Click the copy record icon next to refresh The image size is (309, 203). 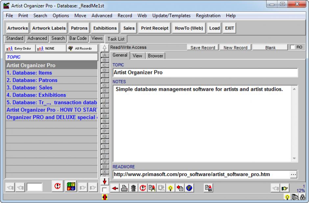[x=152, y=188]
